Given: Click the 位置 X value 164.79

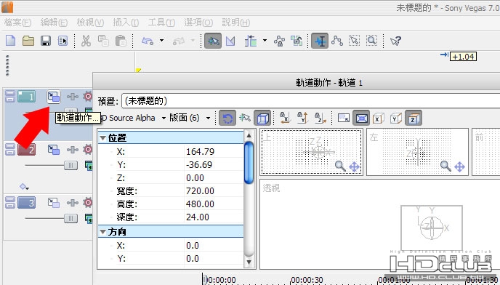Looking at the screenshot, I should point(201,152).
